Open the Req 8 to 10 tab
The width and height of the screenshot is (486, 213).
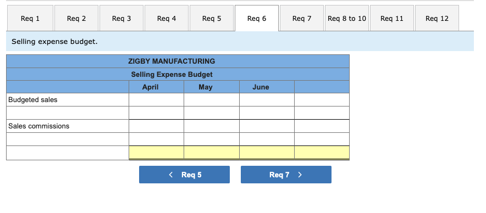(x=347, y=18)
